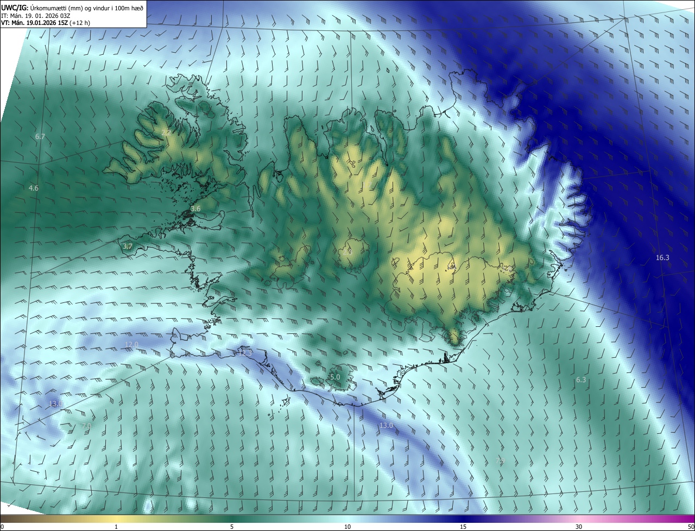Click the 3.7 precipitation value label
Screen dimensions: 695x531
tap(128, 246)
